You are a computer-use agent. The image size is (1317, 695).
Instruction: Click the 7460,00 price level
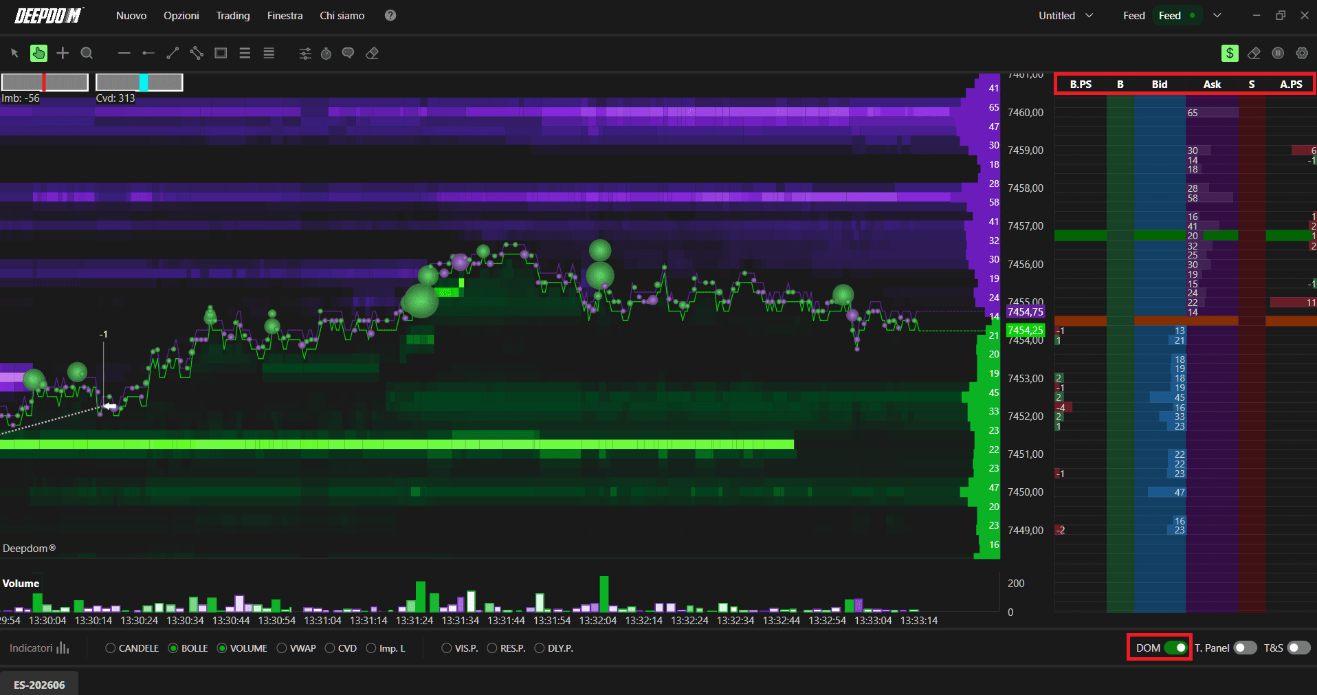[1026, 112]
